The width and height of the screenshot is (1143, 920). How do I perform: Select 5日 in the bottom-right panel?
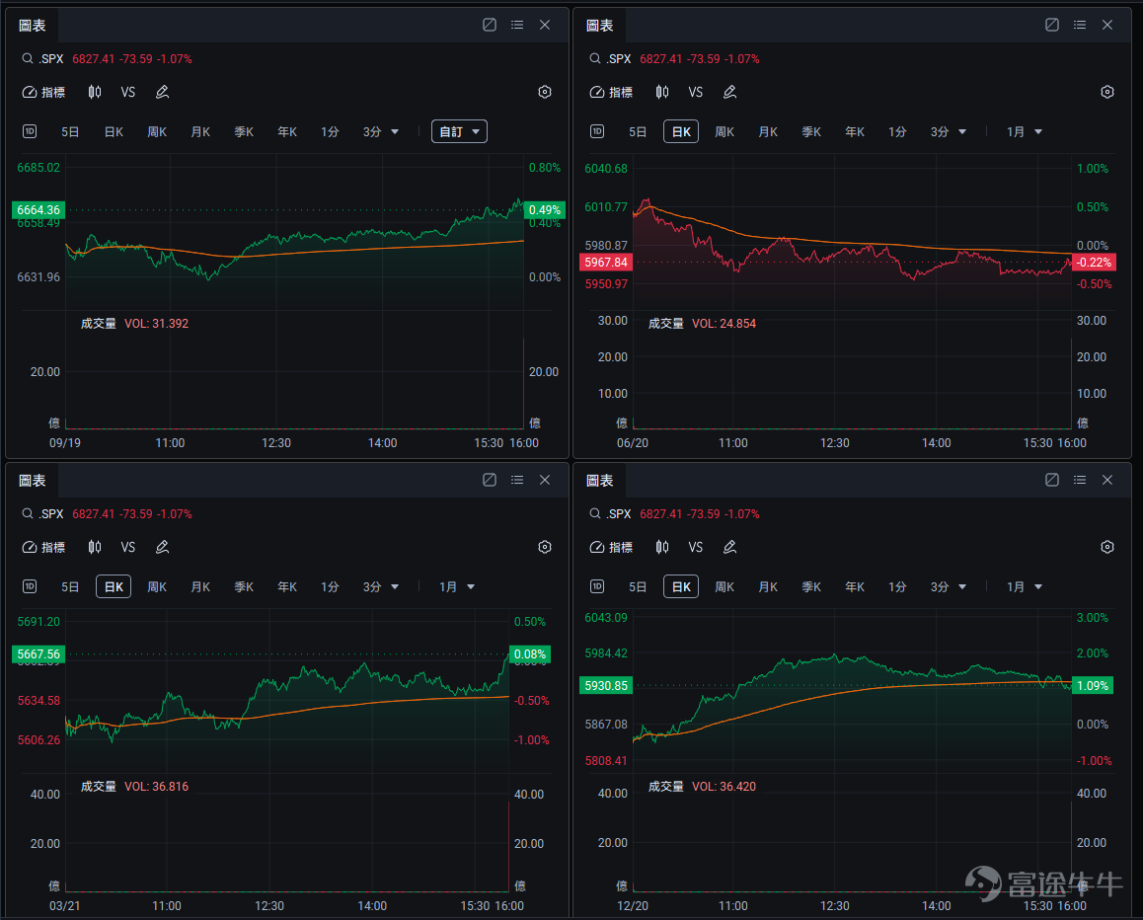pyautogui.click(x=637, y=587)
